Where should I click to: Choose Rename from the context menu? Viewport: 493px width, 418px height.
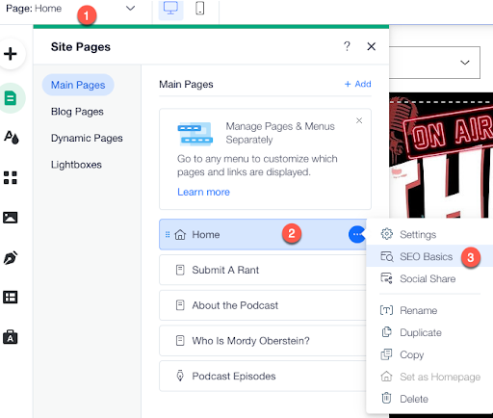click(x=429, y=310)
